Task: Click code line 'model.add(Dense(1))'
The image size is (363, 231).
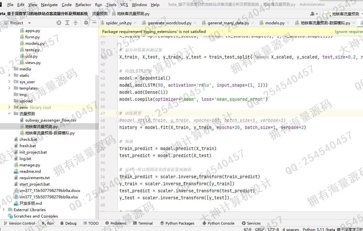Action: click(143, 92)
